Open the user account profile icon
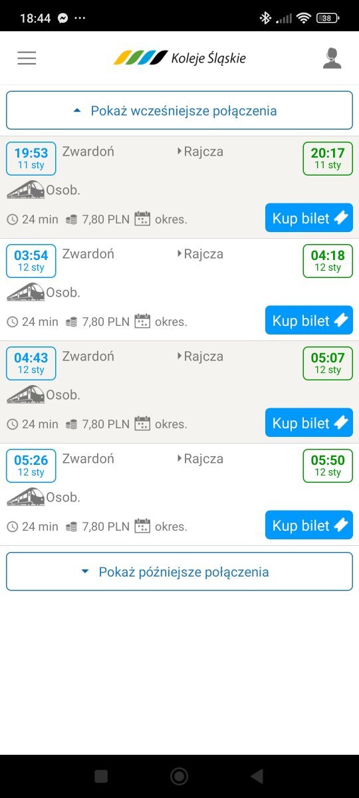The image size is (359, 798). pyautogui.click(x=332, y=58)
